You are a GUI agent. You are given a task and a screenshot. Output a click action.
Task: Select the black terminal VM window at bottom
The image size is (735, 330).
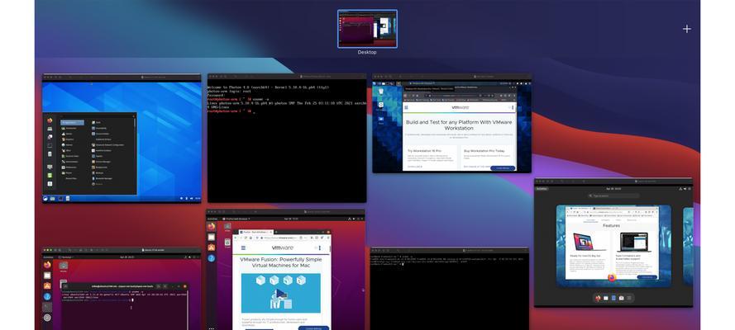tap(450, 289)
